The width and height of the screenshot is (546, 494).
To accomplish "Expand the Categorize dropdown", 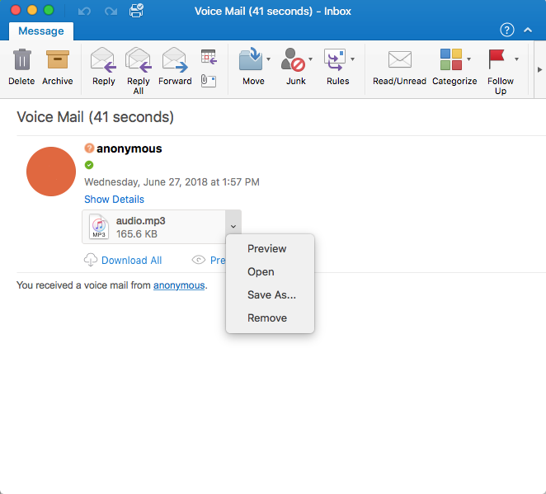I will (468, 59).
